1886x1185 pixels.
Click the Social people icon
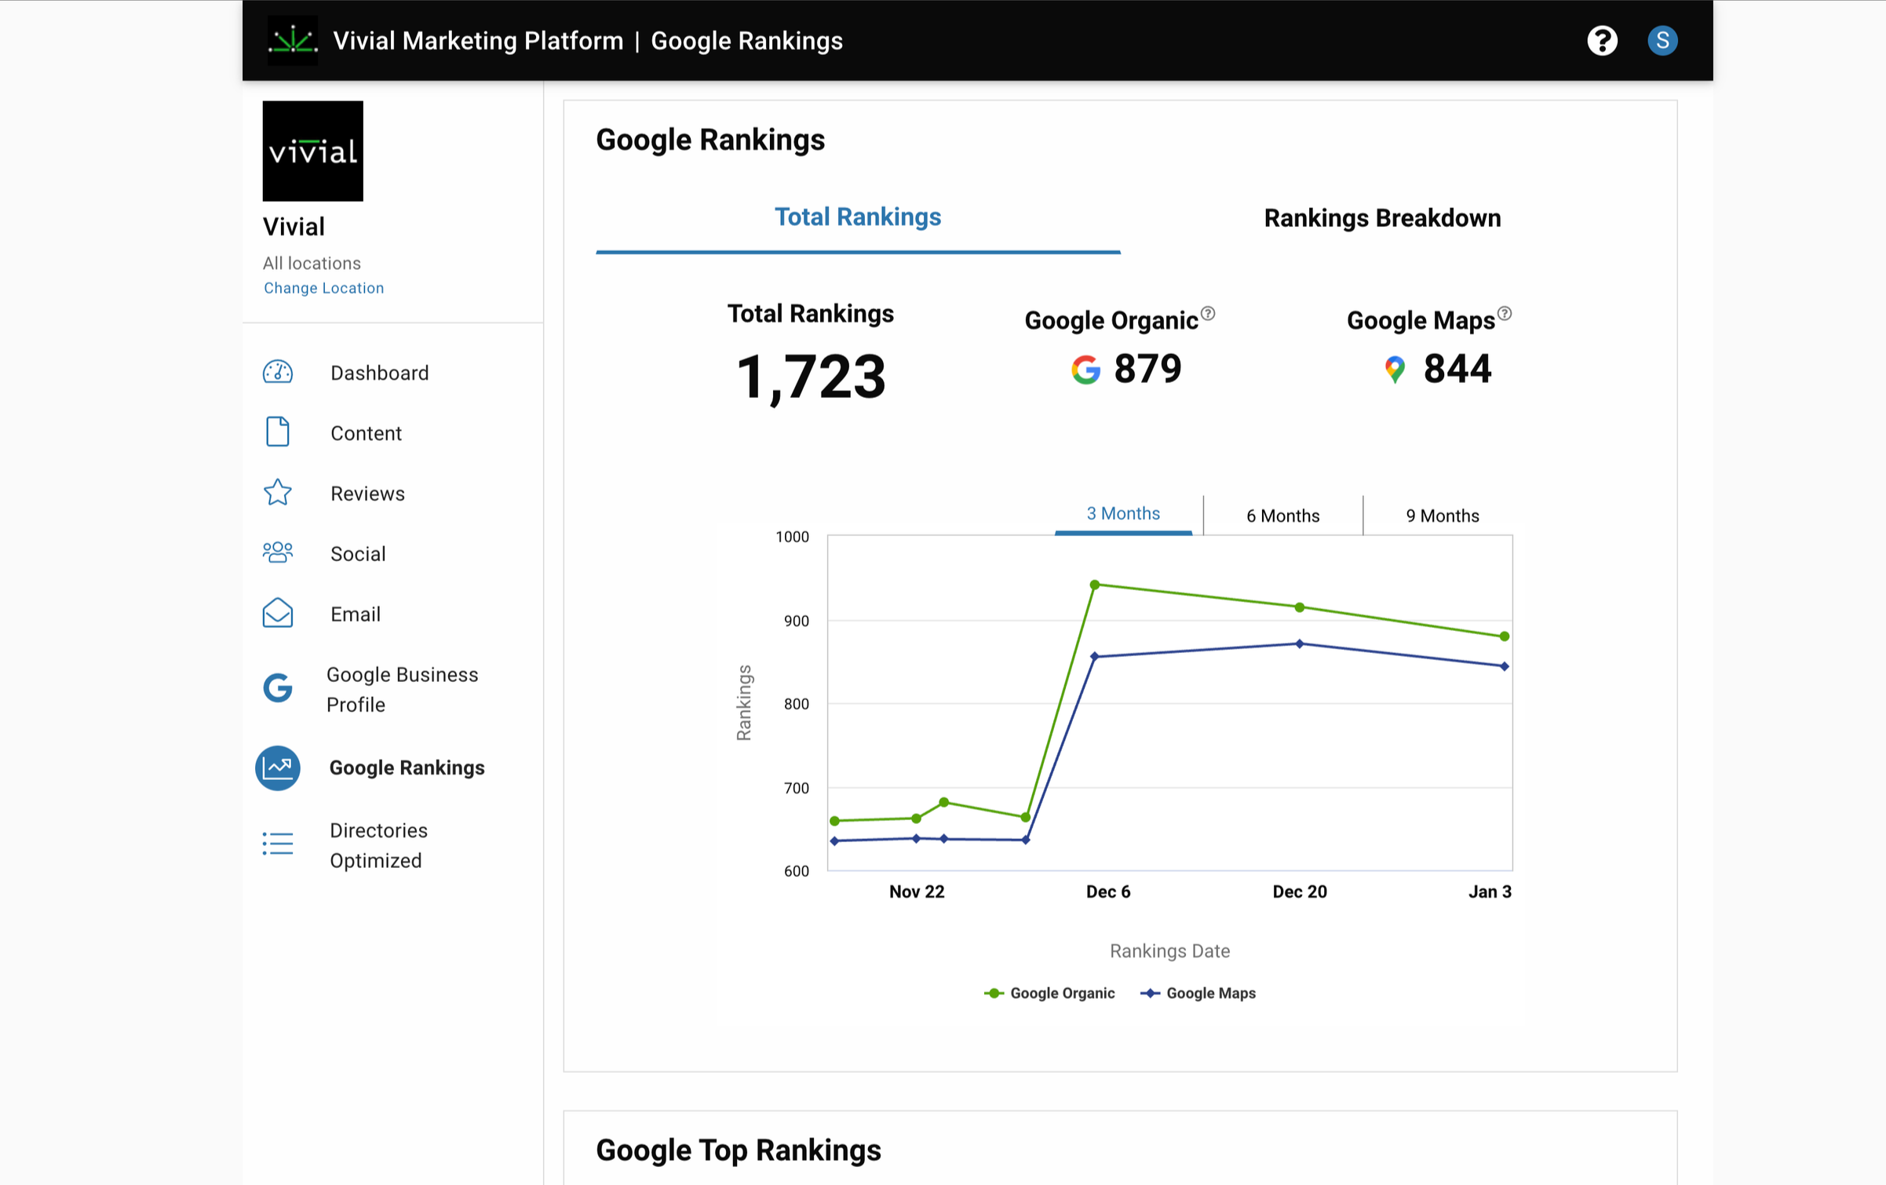[277, 553]
